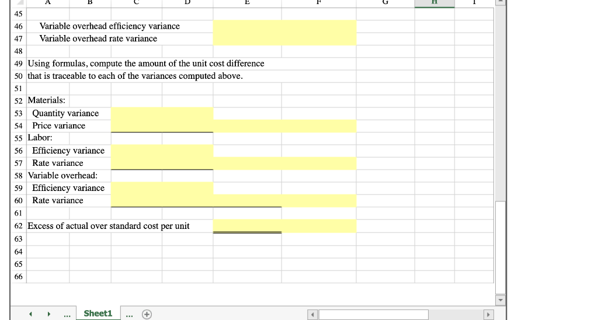
Task: Click labor 'Efficiency variance' label in row 56
Action: point(68,151)
